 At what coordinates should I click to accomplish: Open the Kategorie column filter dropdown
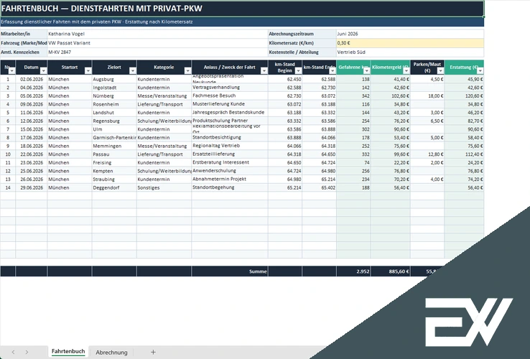[187, 70]
